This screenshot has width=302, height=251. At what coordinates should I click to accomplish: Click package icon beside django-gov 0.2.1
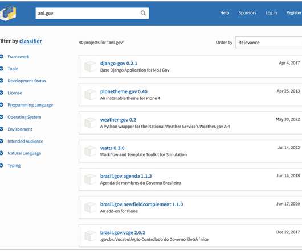click(90, 66)
